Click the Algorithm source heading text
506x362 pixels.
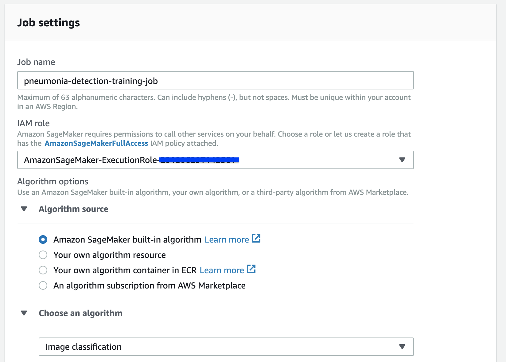click(x=73, y=209)
